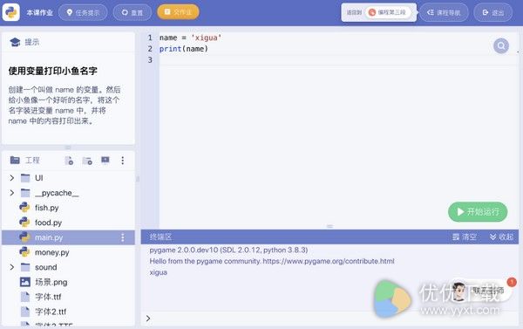Expand the __pycache__ folder chevron
The height and width of the screenshot is (329, 523).
(x=12, y=193)
